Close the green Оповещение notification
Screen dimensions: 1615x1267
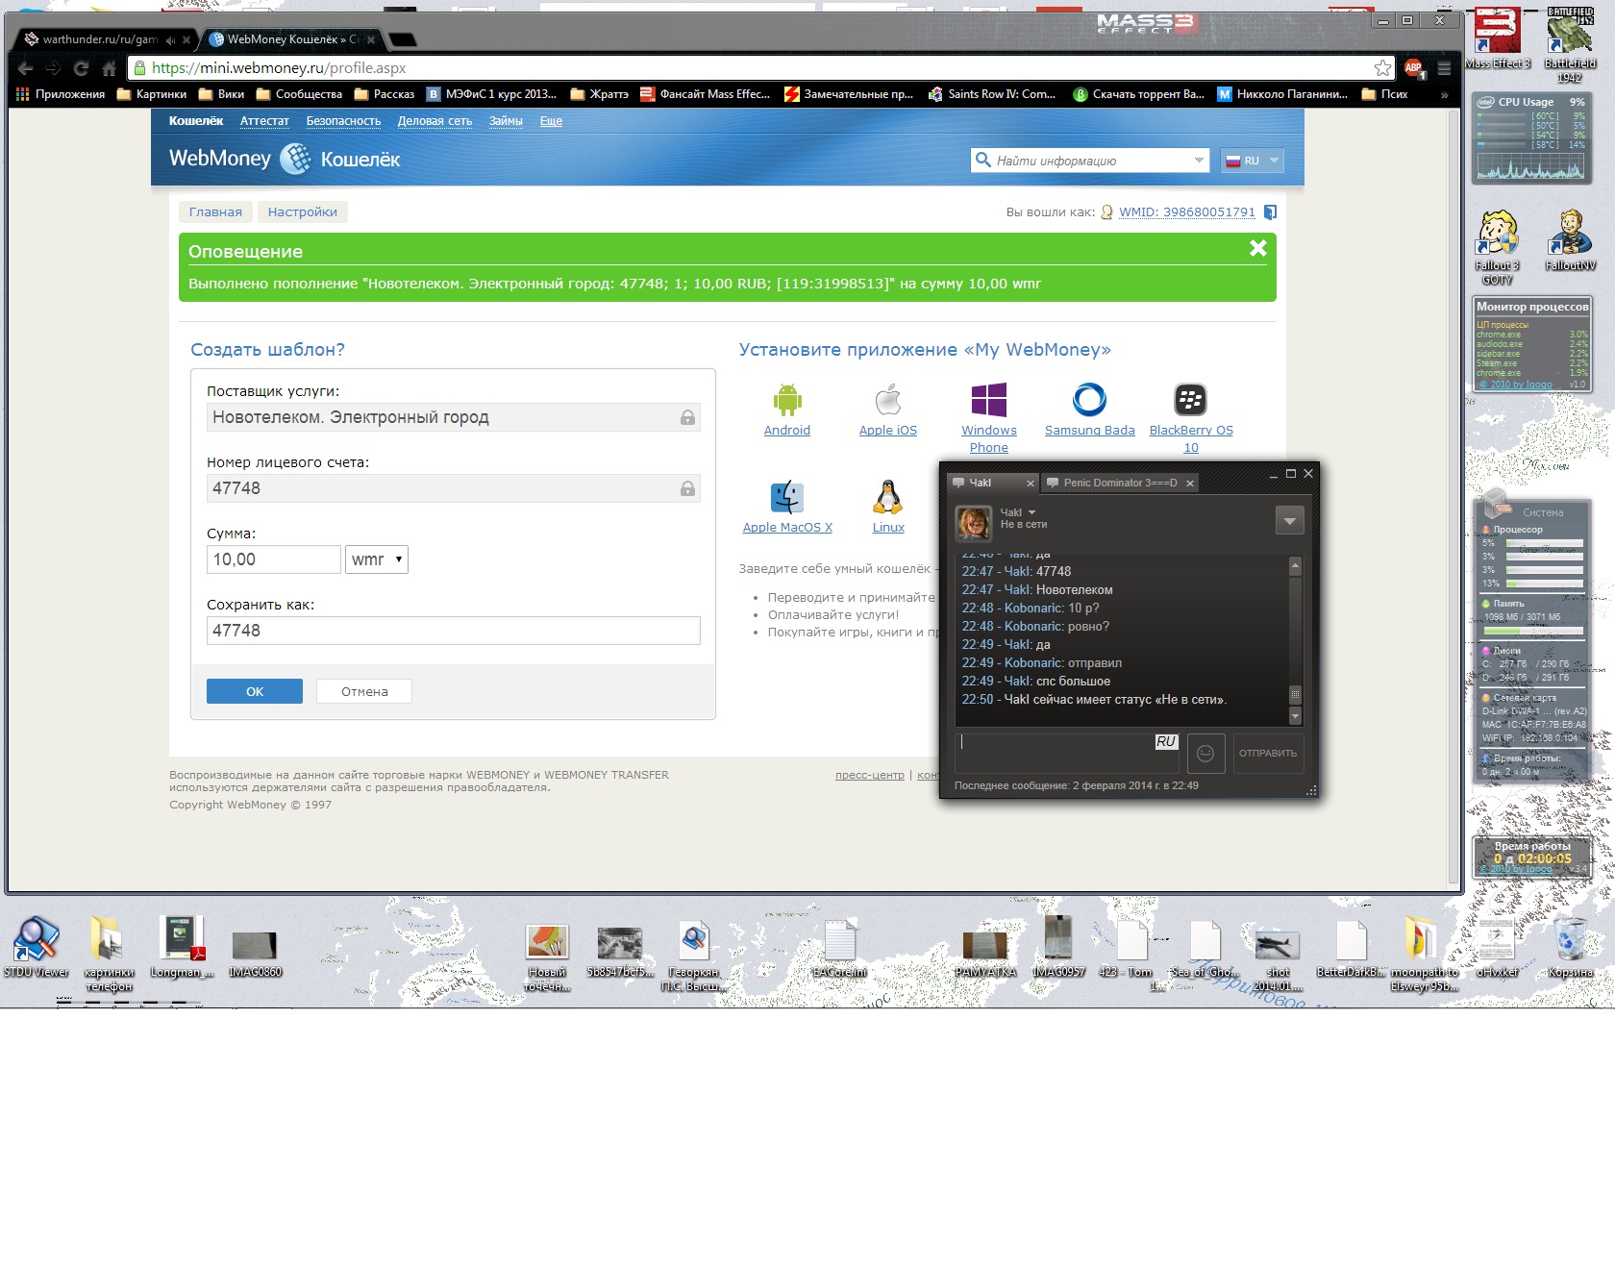[x=1257, y=248]
